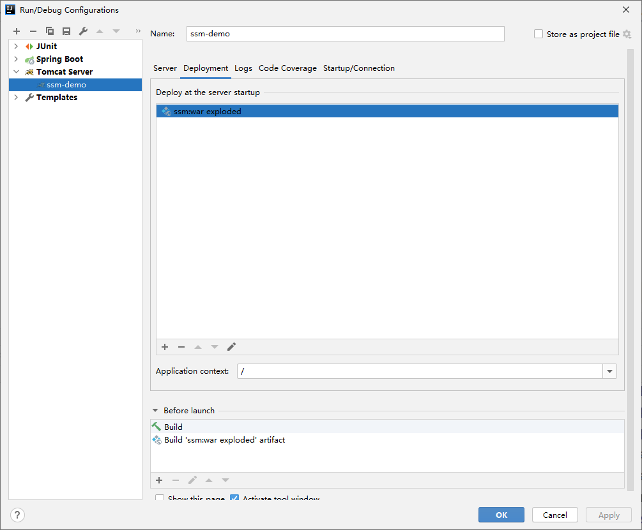Enable Store as project file checkbox

coord(539,34)
